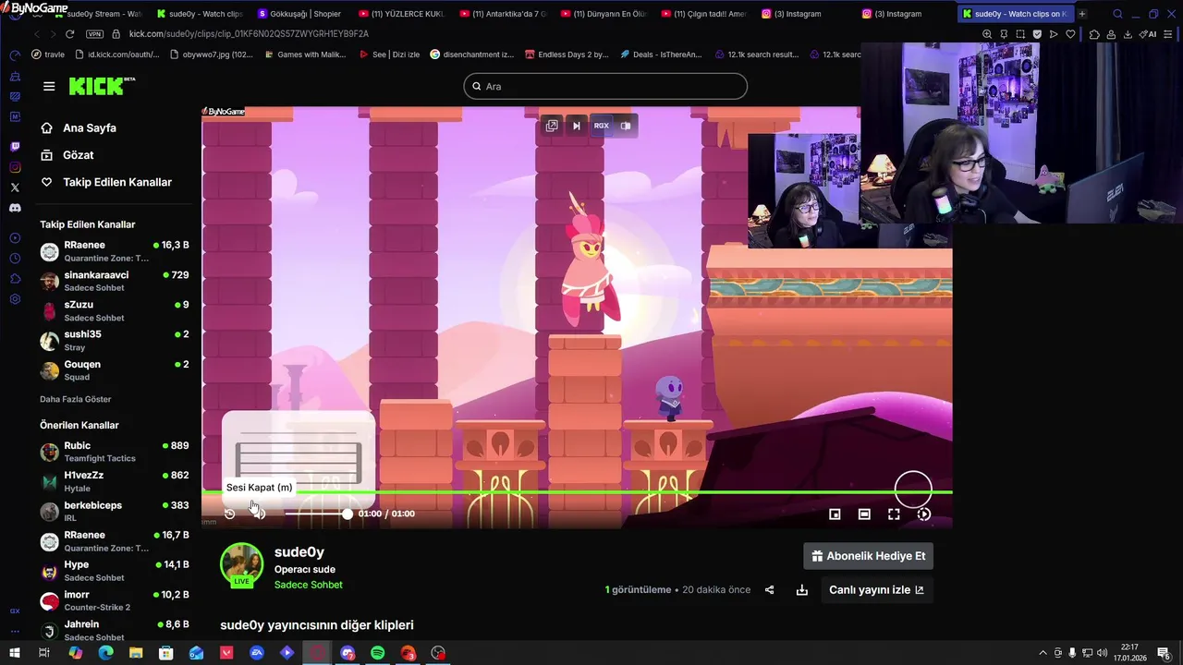Screen dimensions: 1183x665
Task: Open Instagram icon in browser sidebar
Action: 15,167
